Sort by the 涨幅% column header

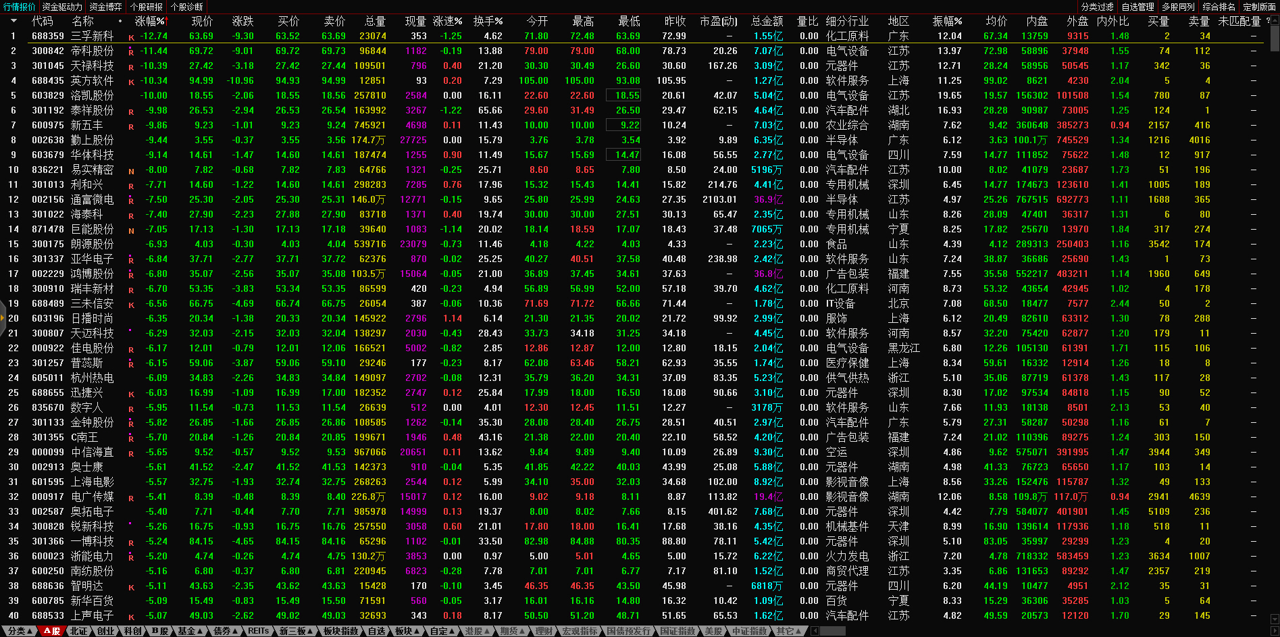coord(150,21)
